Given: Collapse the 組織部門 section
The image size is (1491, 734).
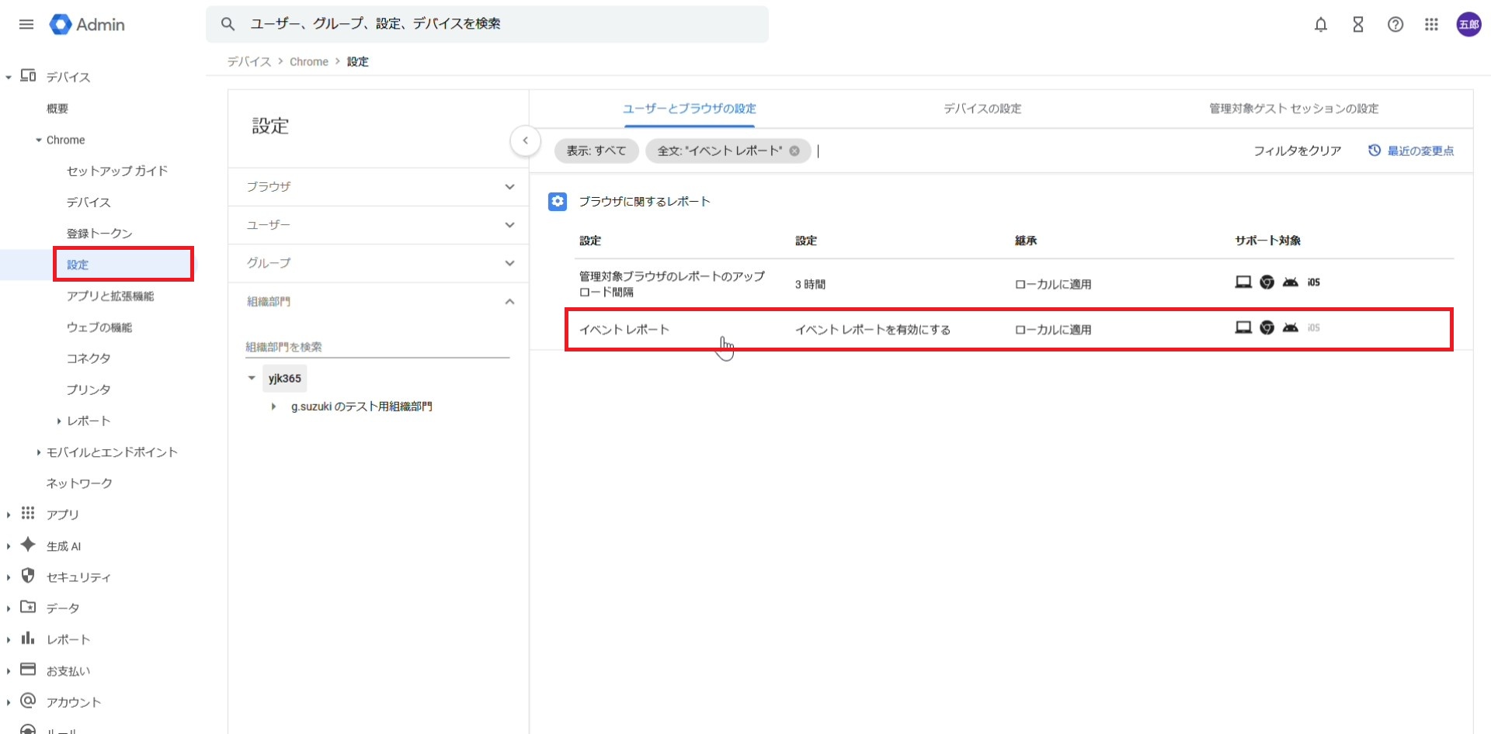Looking at the screenshot, I should [x=509, y=302].
